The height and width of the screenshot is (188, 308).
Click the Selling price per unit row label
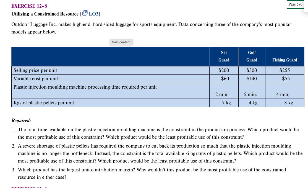35,70
